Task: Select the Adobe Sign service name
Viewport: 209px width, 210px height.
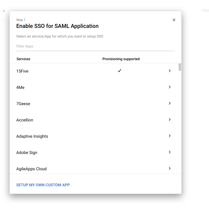Action: pyautogui.click(x=27, y=153)
